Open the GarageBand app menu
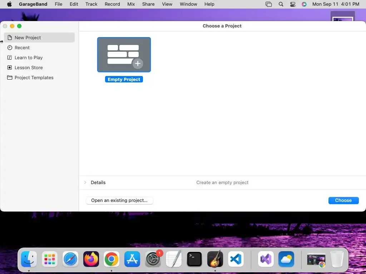The height and width of the screenshot is (274, 366). [33, 4]
